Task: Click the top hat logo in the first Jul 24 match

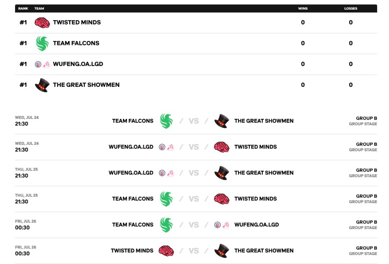Action: coord(222,121)
